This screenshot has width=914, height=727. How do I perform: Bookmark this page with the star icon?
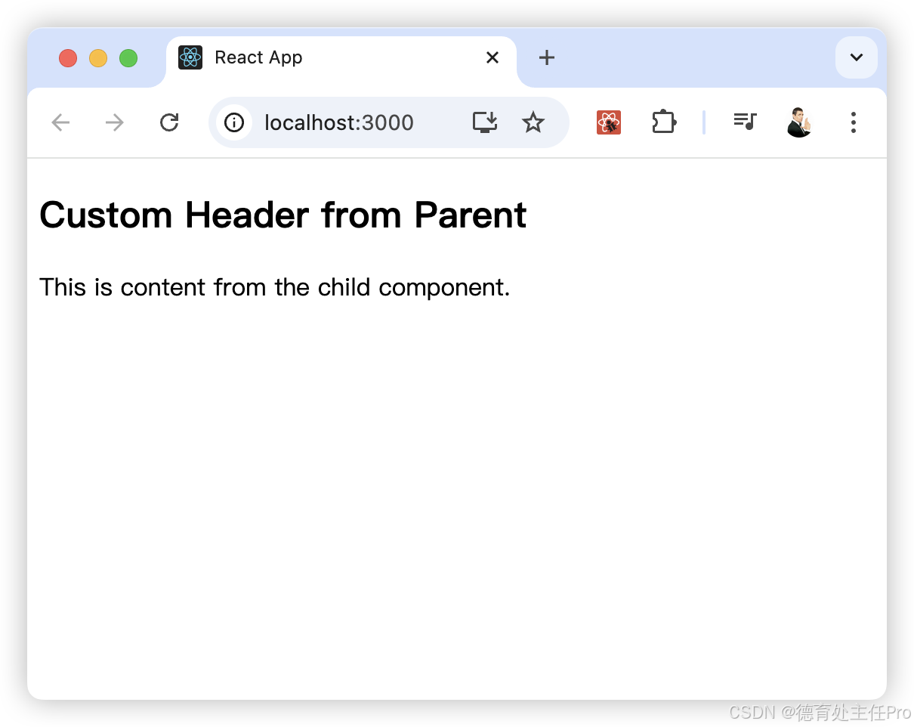(533, 122)
